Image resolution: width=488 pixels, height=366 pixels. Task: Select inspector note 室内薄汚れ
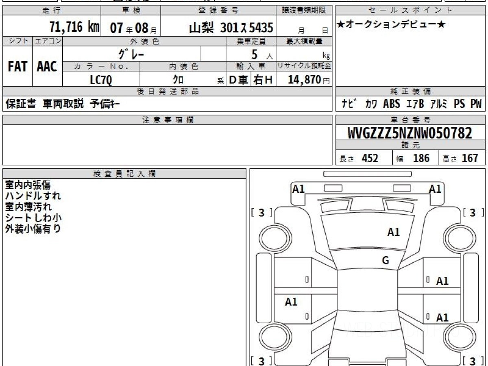click(x=28, y=207)
